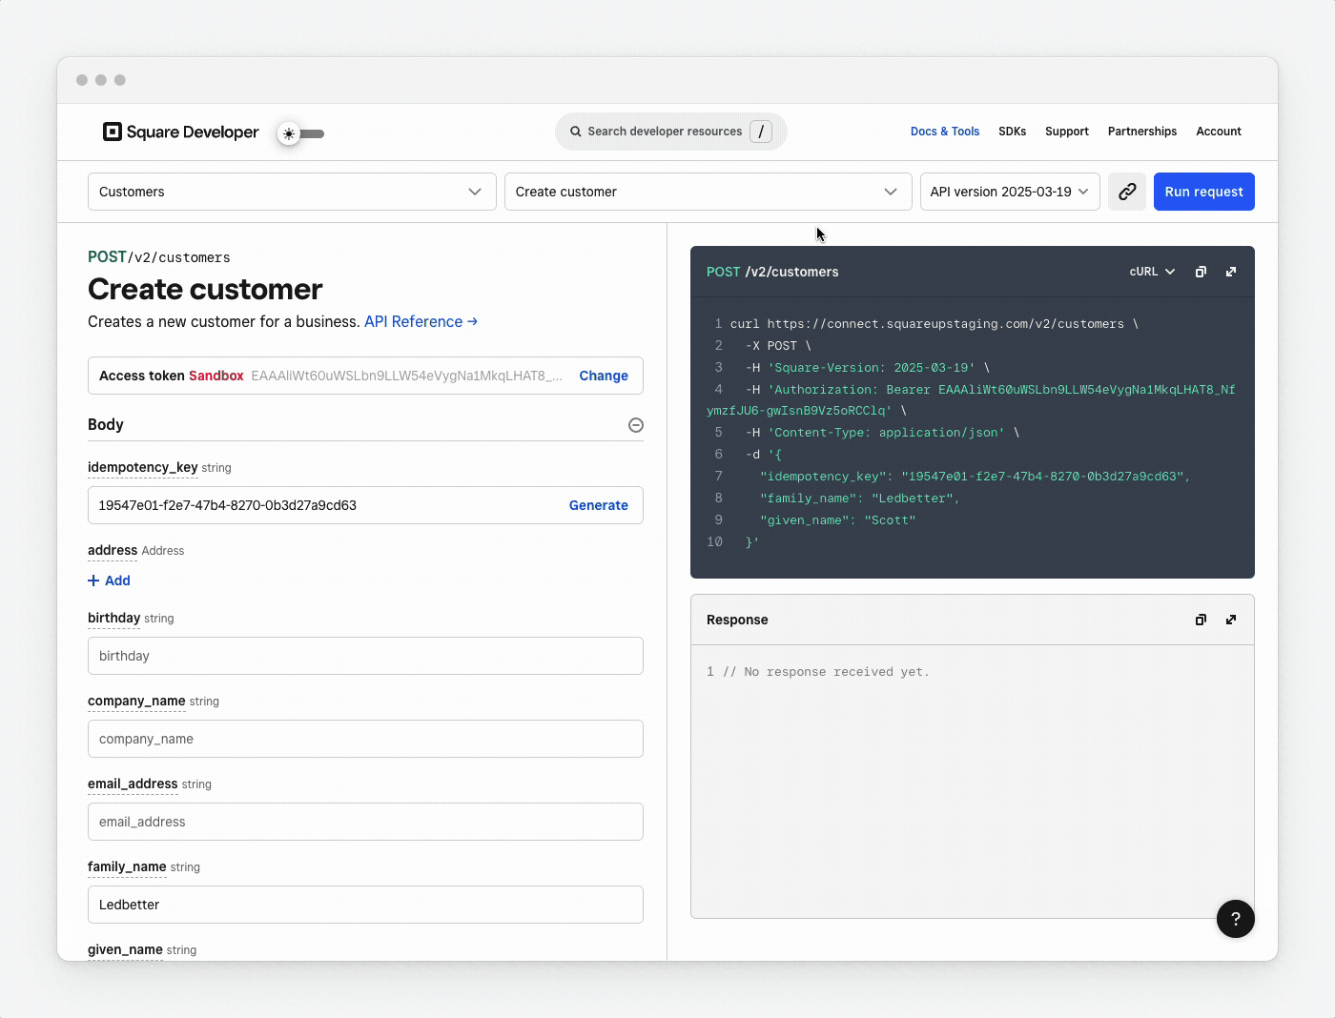Click the Content-Type header code line
This screenshot has height=1018, width=1335.
tap(883, 433)
